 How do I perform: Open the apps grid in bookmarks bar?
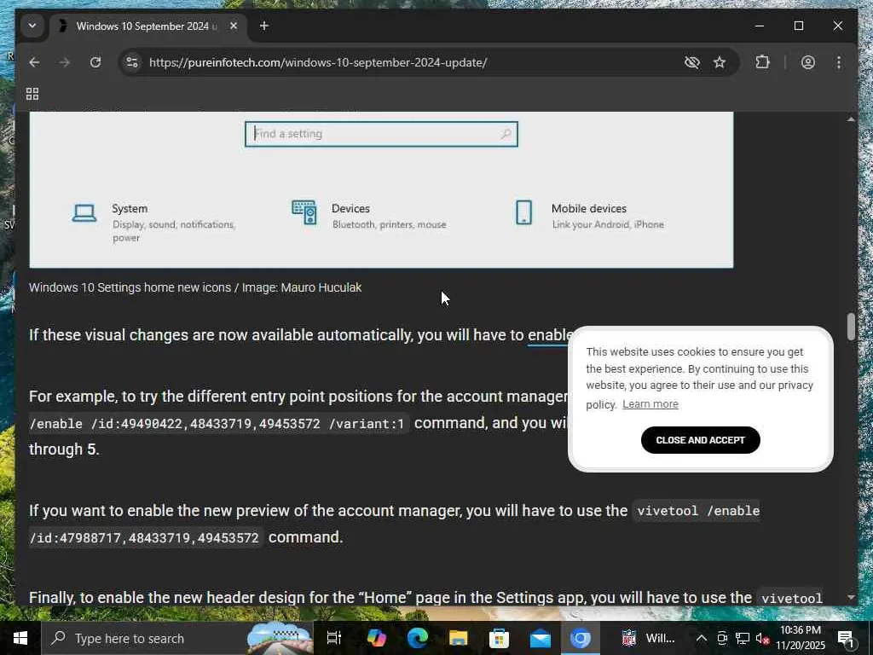point(32,94)
